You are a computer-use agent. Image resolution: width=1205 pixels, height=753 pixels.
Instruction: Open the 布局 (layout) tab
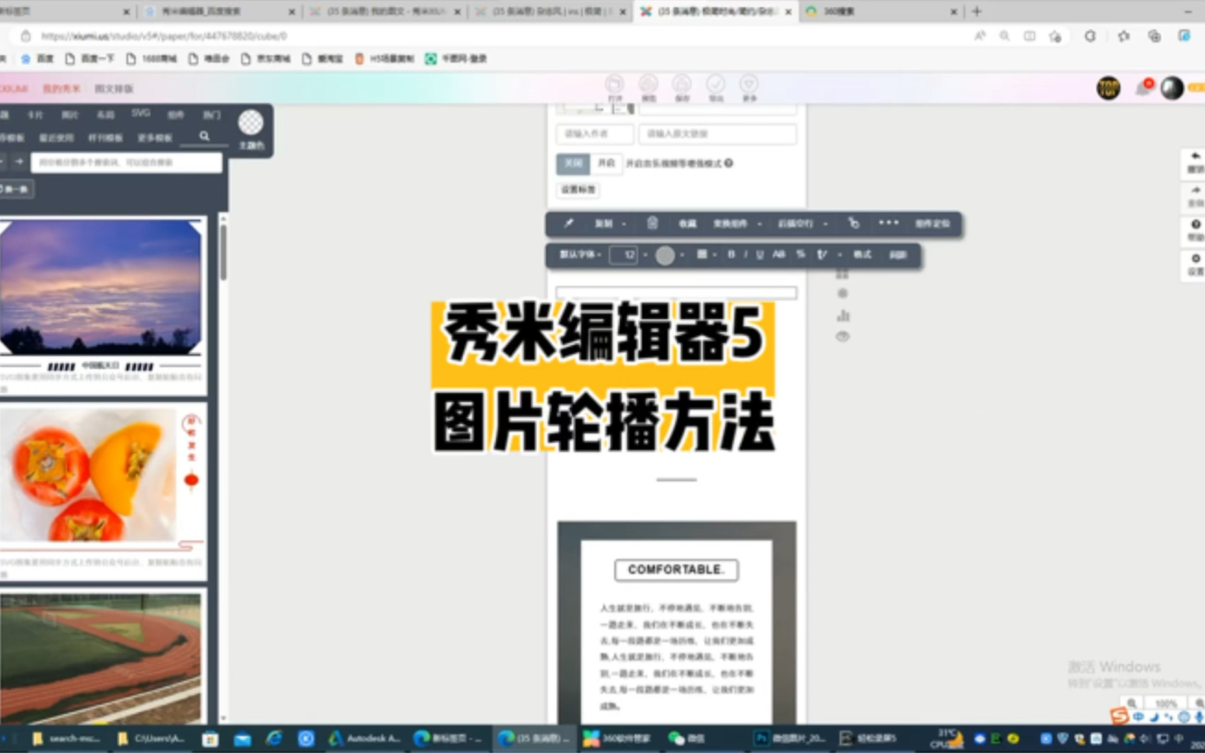(105, 115)
